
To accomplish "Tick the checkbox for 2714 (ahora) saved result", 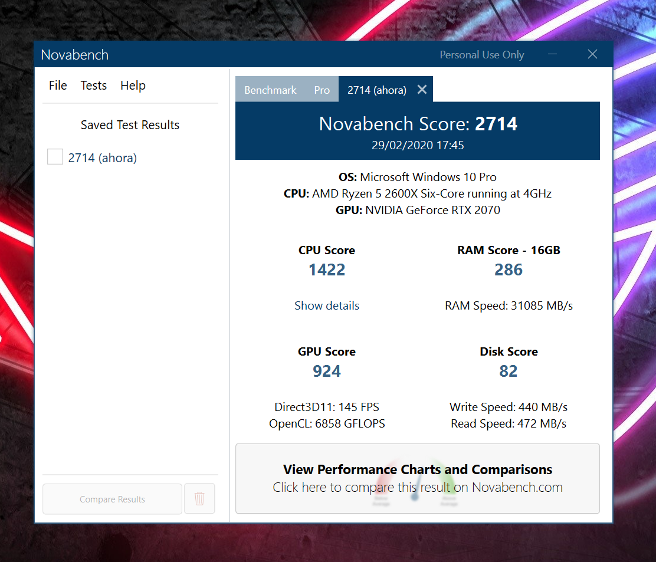I will [x=55, y=157].
